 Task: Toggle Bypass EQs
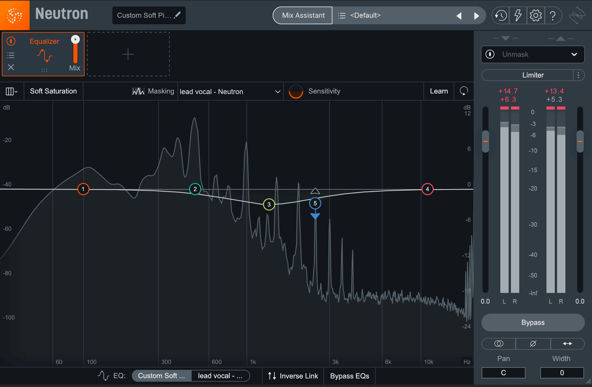(350, 376)
